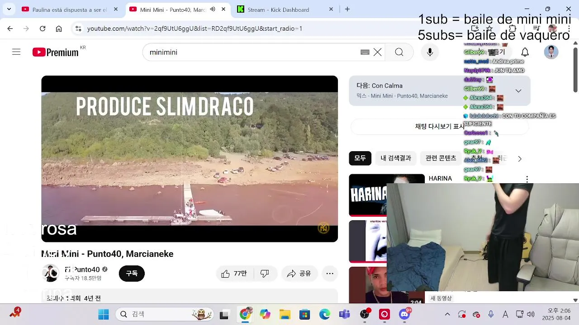This screenshot has height=325, width=579.
Task: Select the 관련 콘텐츠 chip
Action: (441, 158)
